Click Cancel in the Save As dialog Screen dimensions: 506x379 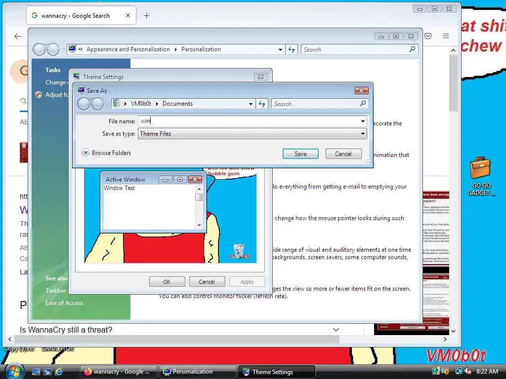tap(343, 154)
